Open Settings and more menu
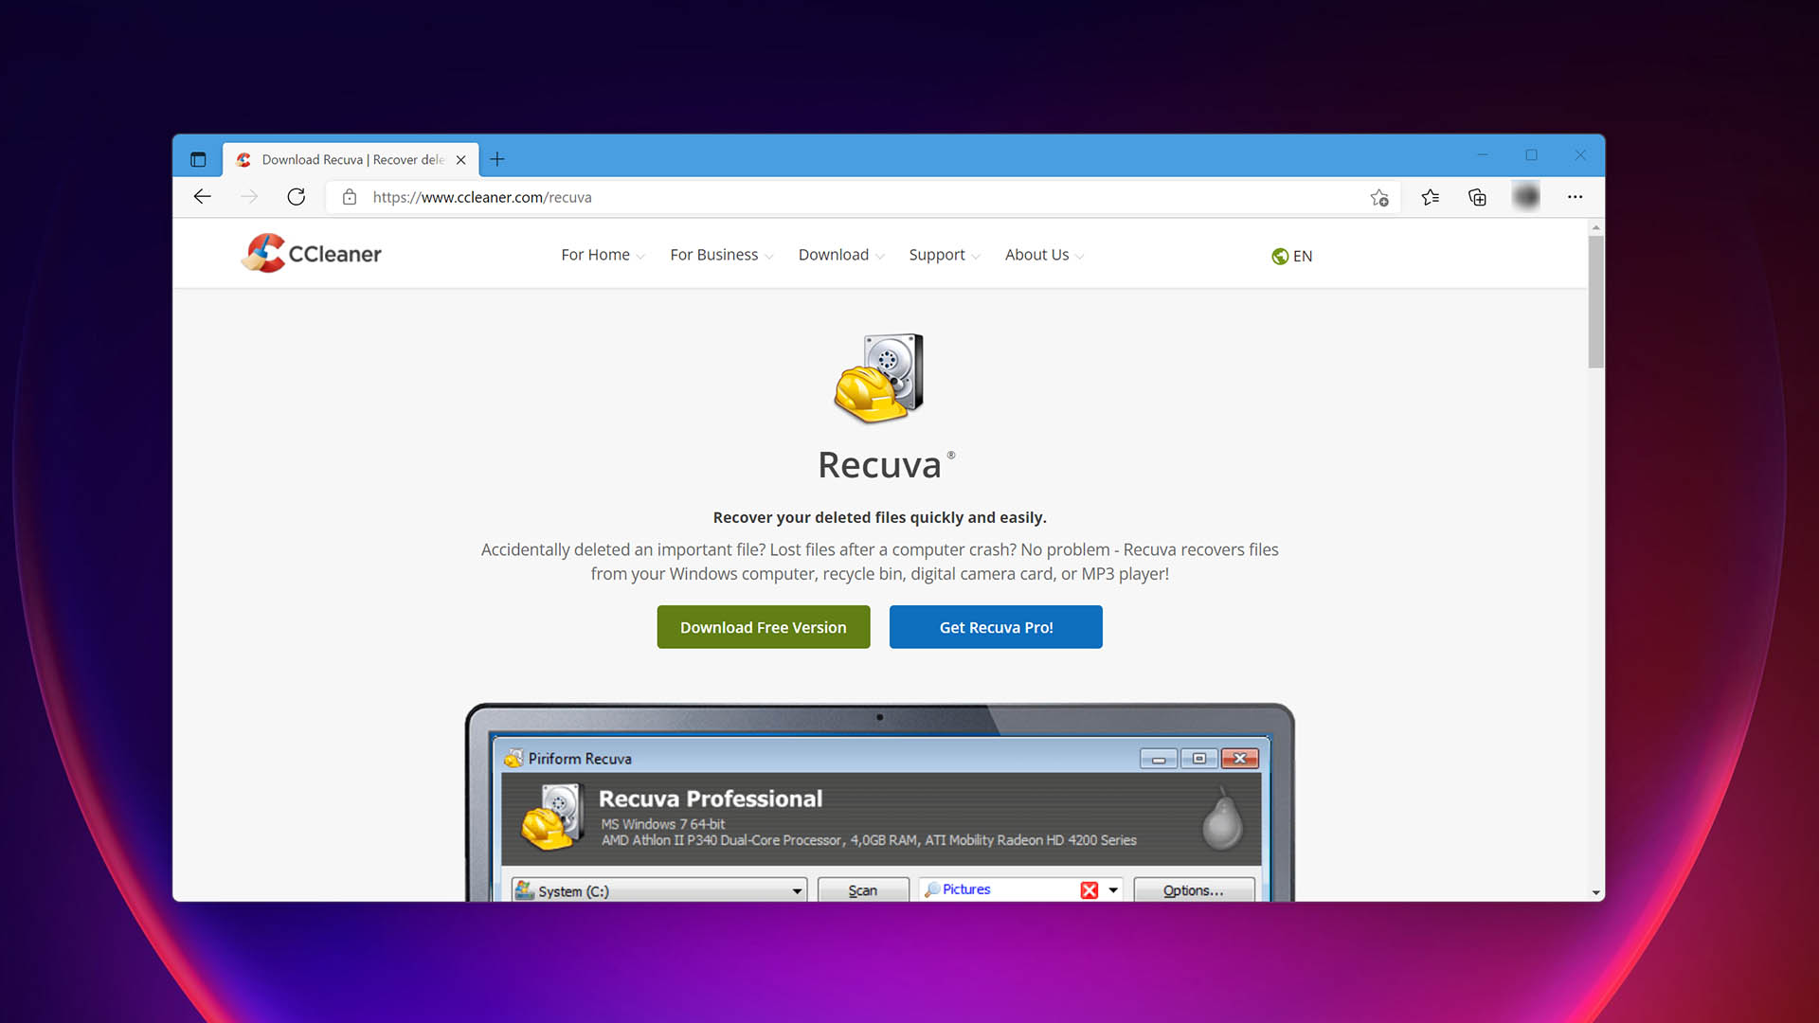 1575,197
